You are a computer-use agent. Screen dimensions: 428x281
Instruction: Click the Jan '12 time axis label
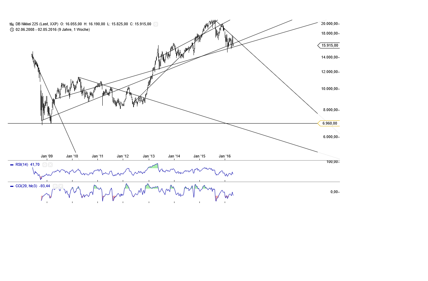pos(123,156)
